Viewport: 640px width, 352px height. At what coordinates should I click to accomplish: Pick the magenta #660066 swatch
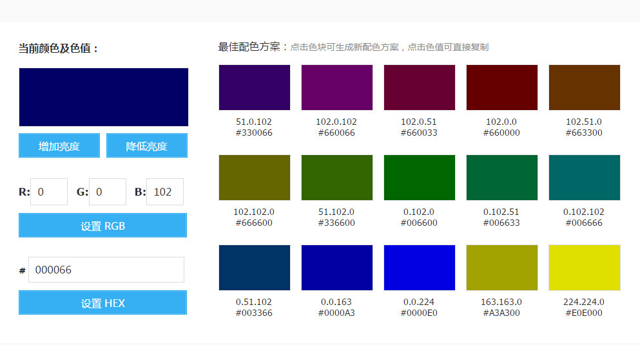[337, 88]
